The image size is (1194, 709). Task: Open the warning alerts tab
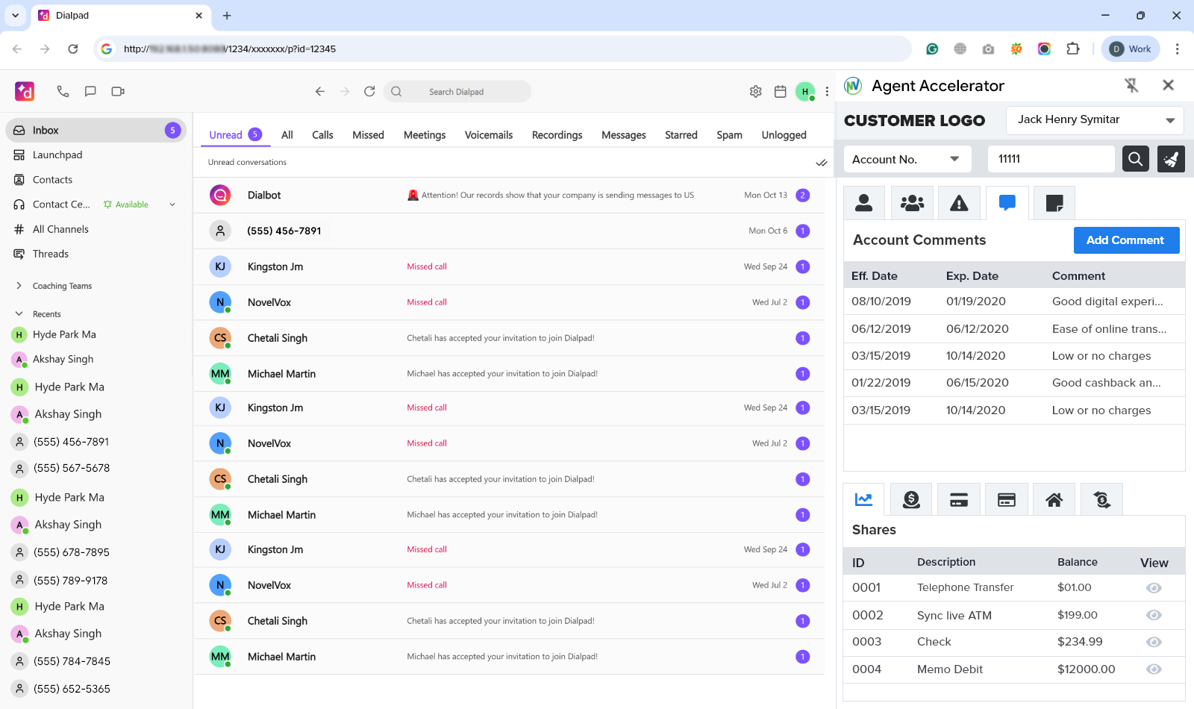pos(959,203)
